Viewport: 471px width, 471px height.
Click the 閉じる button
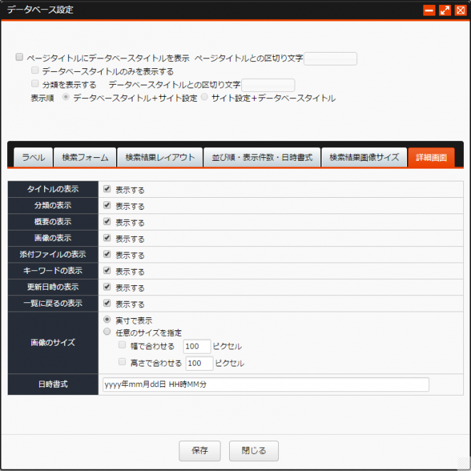(x=254, y=450)
